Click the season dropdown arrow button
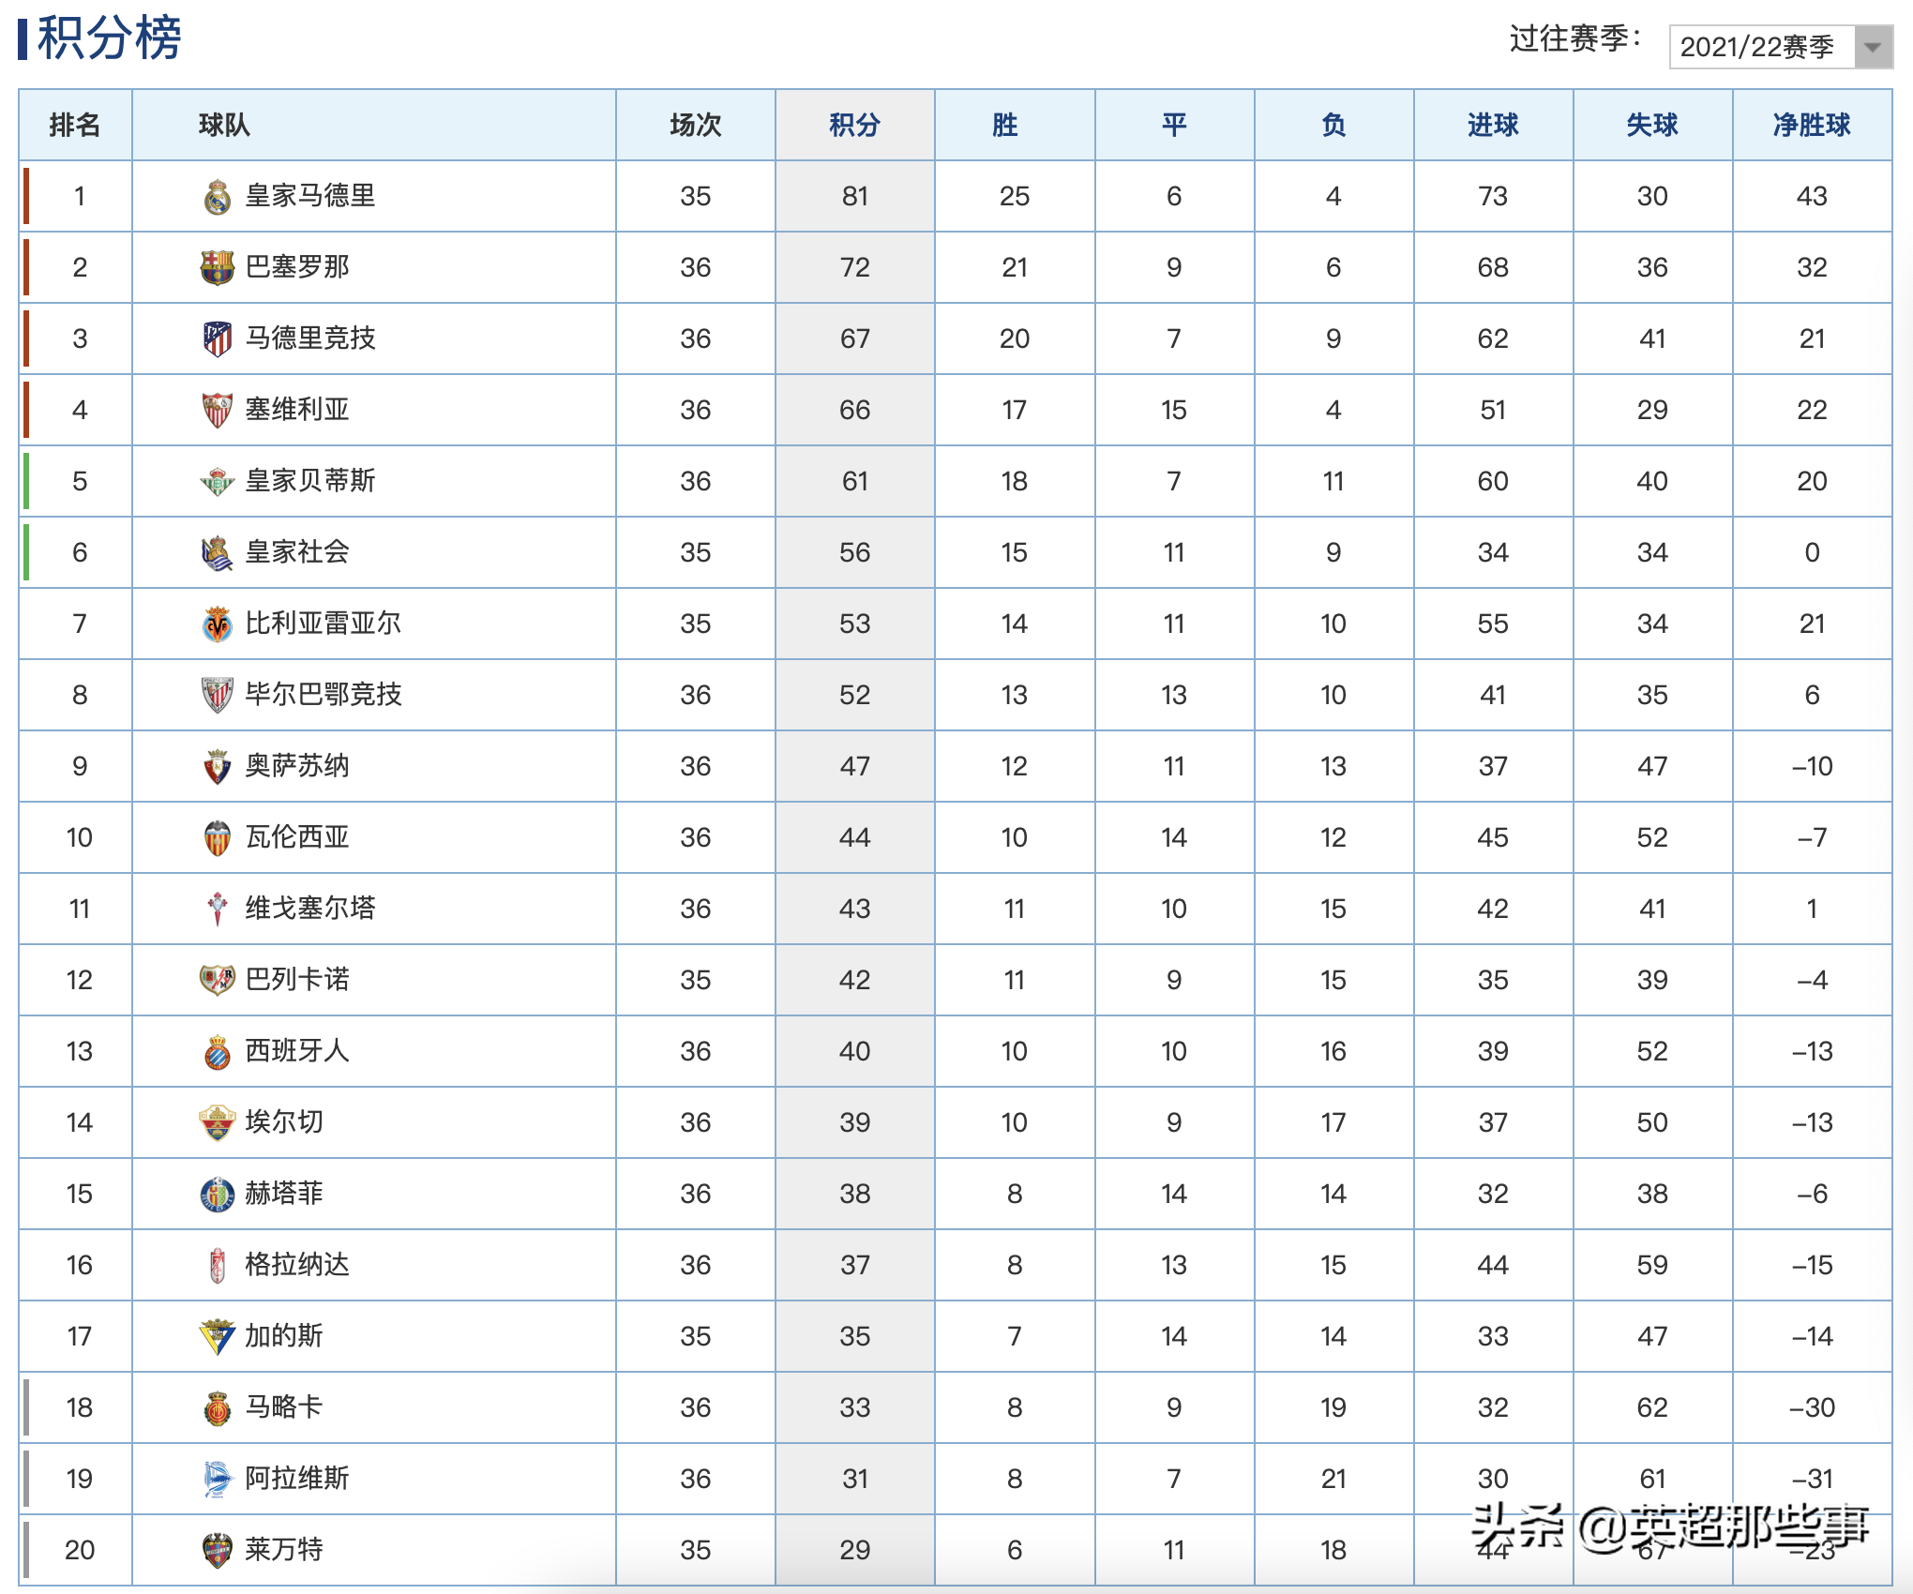Screen dimensions: 1913x1594 (x=1873, y=47)
